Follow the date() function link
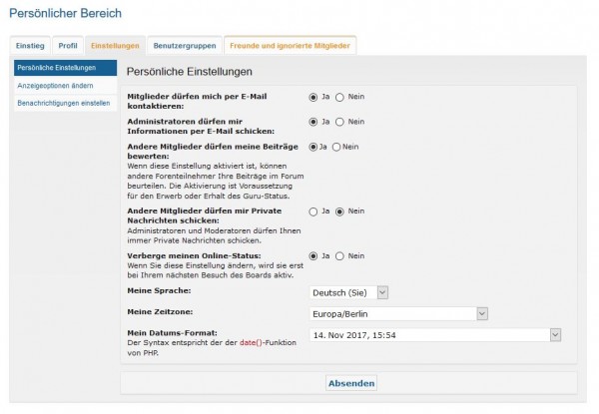 pos(249,342)
